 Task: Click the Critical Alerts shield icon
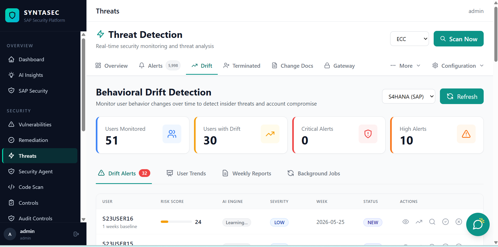tap(368, 134)
